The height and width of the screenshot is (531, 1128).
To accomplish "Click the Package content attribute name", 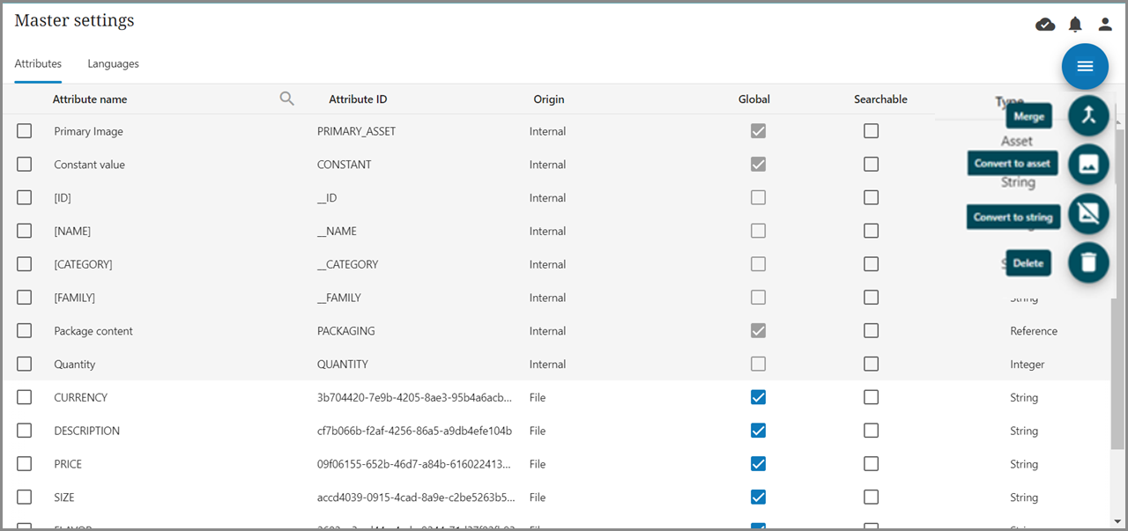I will click(93, 331).
